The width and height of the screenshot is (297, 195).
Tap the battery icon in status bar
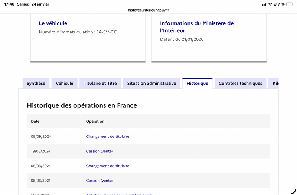click(x=290, y=4)
